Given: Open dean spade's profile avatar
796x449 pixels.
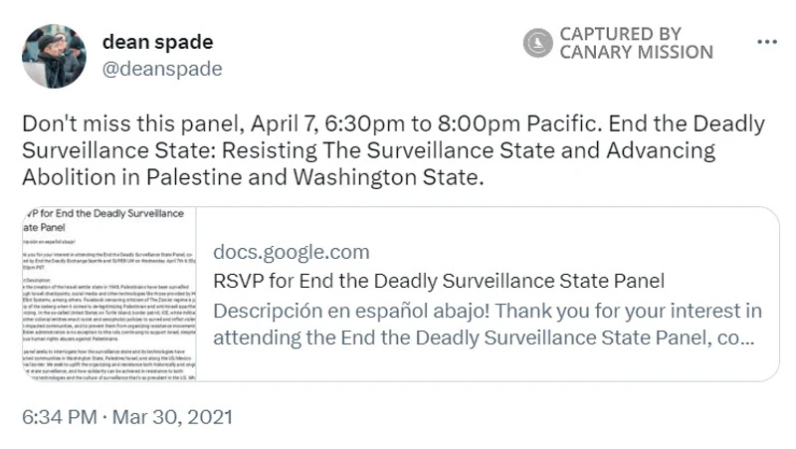Looking at the screenshot, I should tap(54, 56).
